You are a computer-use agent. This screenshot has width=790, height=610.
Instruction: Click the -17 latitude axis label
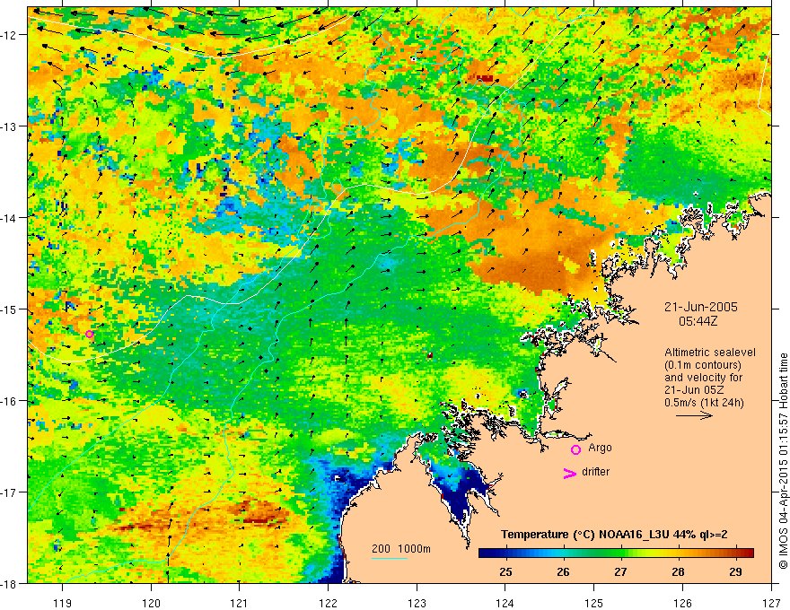(x=9, y=492)
